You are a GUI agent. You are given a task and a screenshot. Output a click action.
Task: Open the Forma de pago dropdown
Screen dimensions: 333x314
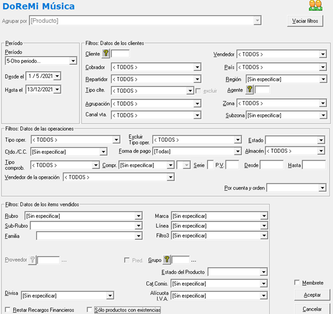(237, 151)
